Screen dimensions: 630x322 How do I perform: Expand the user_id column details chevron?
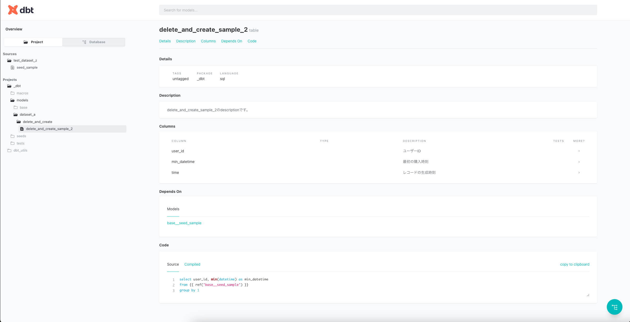click(579, 151)
